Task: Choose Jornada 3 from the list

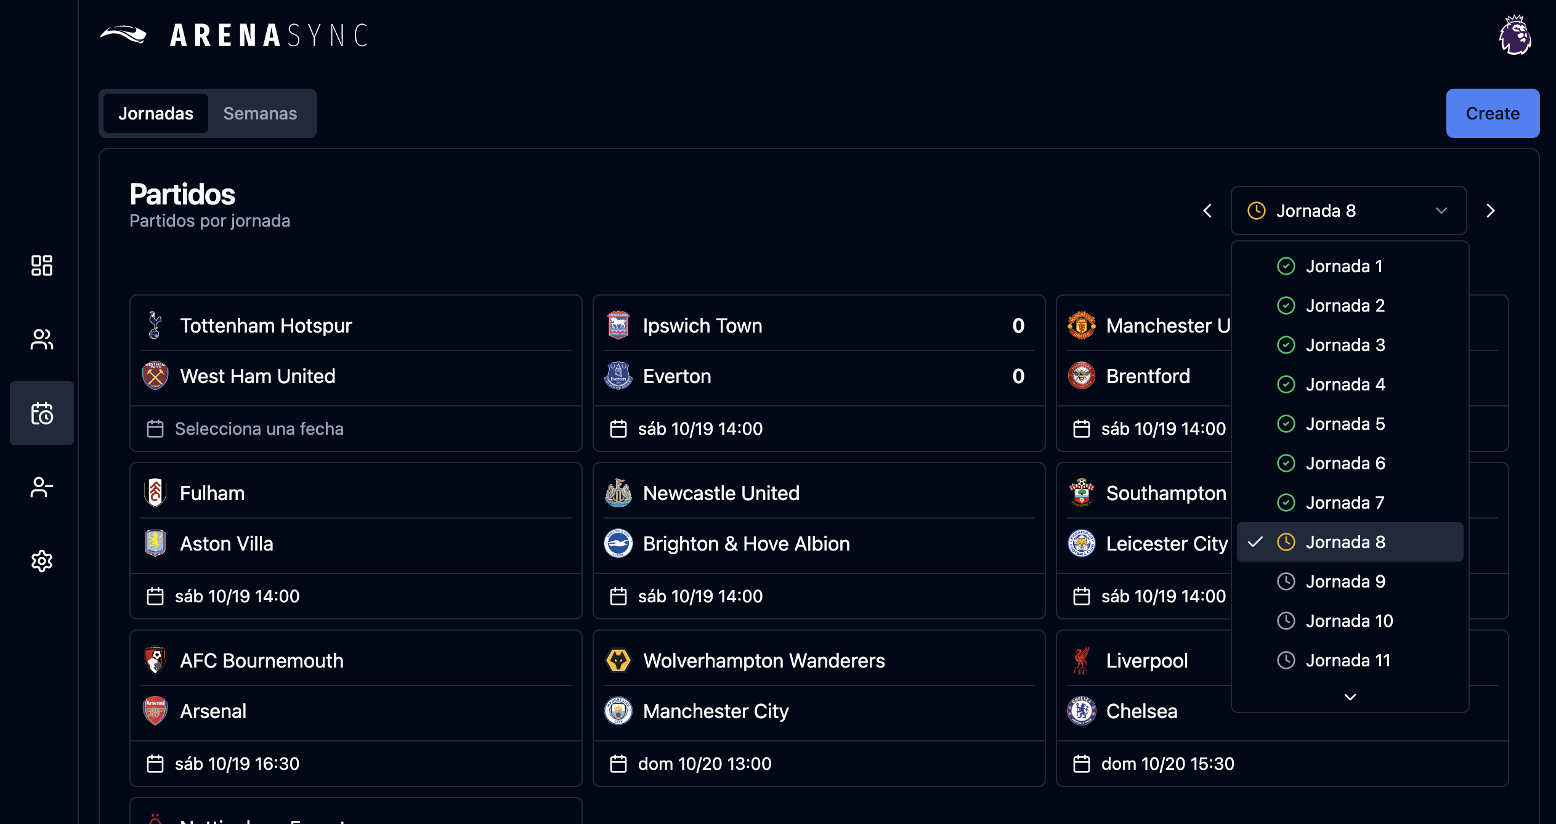Action: click(1345, 345)
